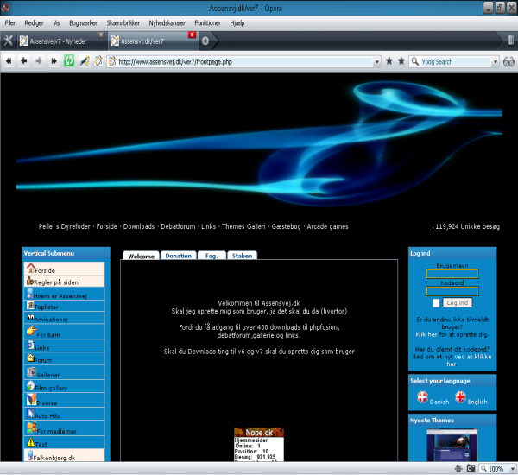Click the Kodeord input field
The image size is (518, 475).
pos(452,291)
